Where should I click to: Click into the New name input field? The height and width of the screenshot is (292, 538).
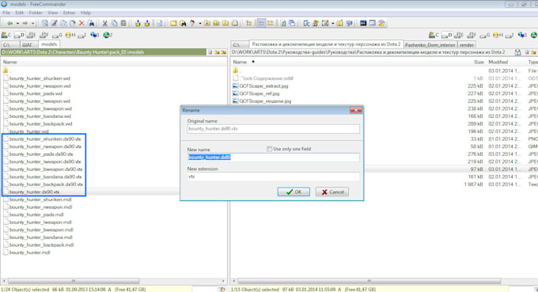tap(273, 157)
